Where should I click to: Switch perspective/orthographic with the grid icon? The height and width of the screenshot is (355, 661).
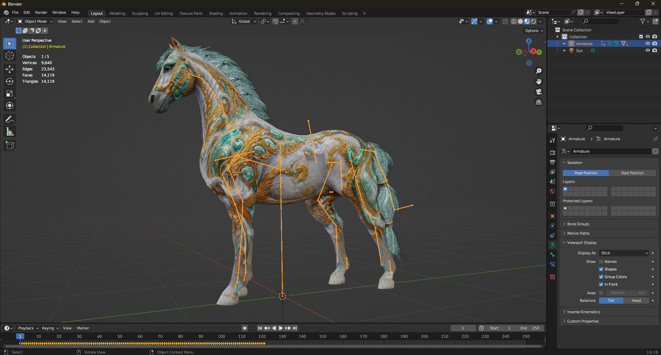tap(538, 102)
